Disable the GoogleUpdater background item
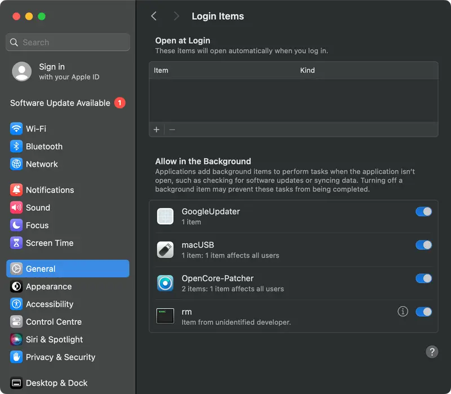 pos(423,211)
